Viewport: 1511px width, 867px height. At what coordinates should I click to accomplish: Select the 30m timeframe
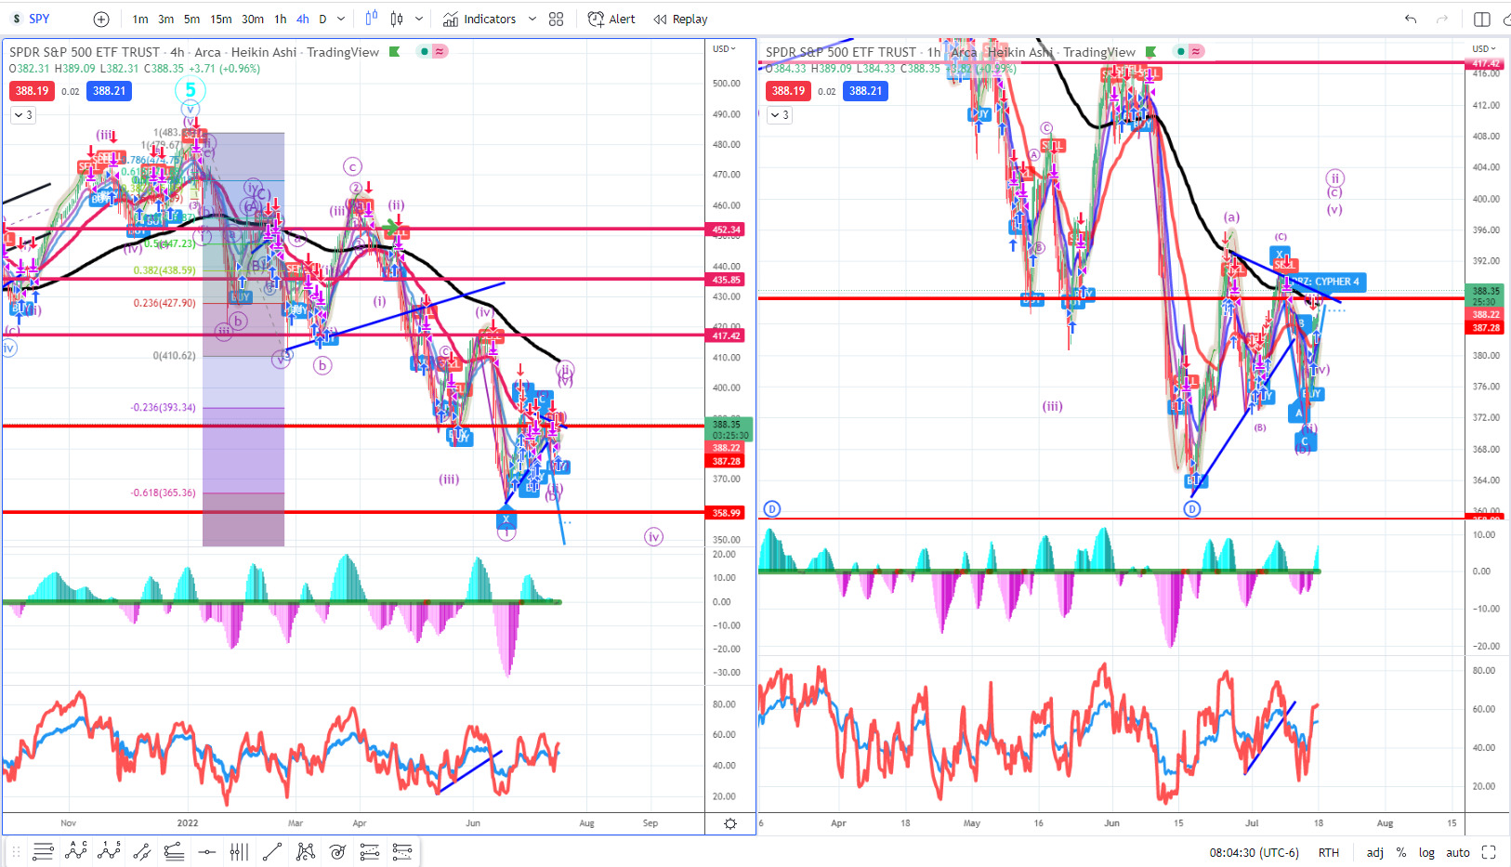[253, 19]
